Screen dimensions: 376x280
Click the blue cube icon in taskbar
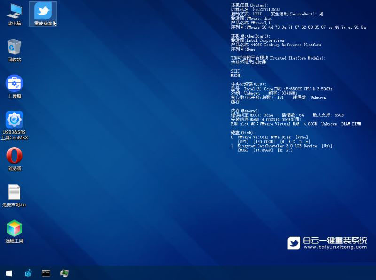(29, 273)
